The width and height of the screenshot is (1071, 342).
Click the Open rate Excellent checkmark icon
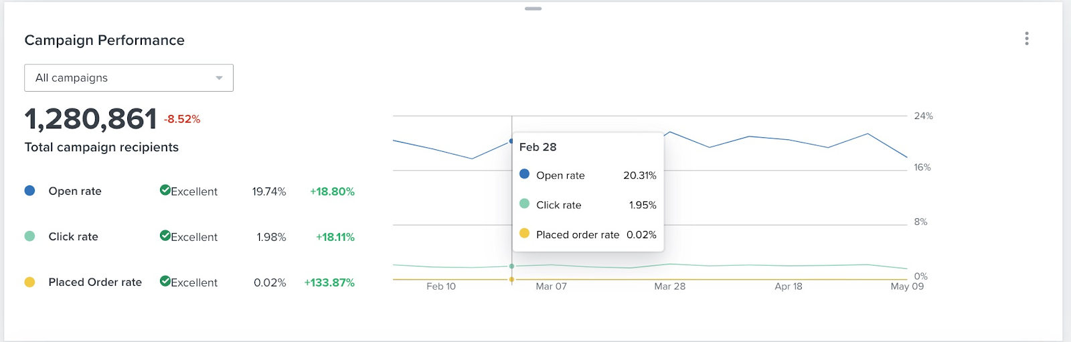coord(165,190)
